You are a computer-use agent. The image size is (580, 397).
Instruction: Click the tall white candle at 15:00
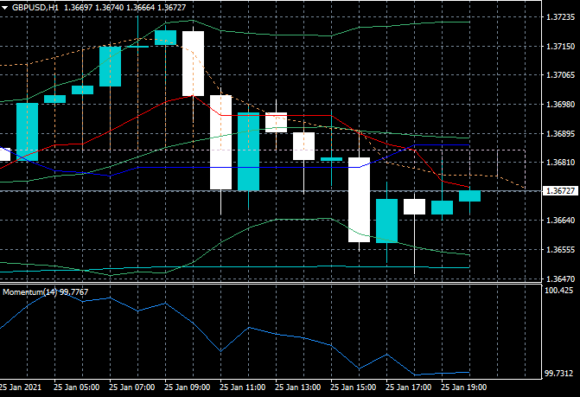click(x=360, y=200)
